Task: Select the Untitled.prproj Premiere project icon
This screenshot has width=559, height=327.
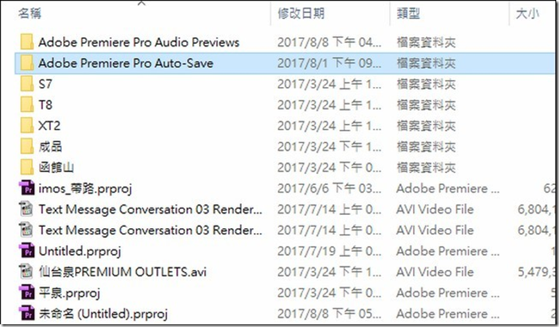Action: coord(27,250)
